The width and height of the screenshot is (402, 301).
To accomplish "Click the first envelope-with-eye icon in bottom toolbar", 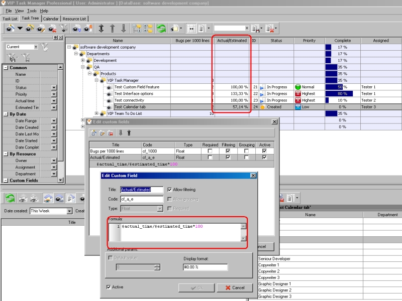I will pos(23,198).
